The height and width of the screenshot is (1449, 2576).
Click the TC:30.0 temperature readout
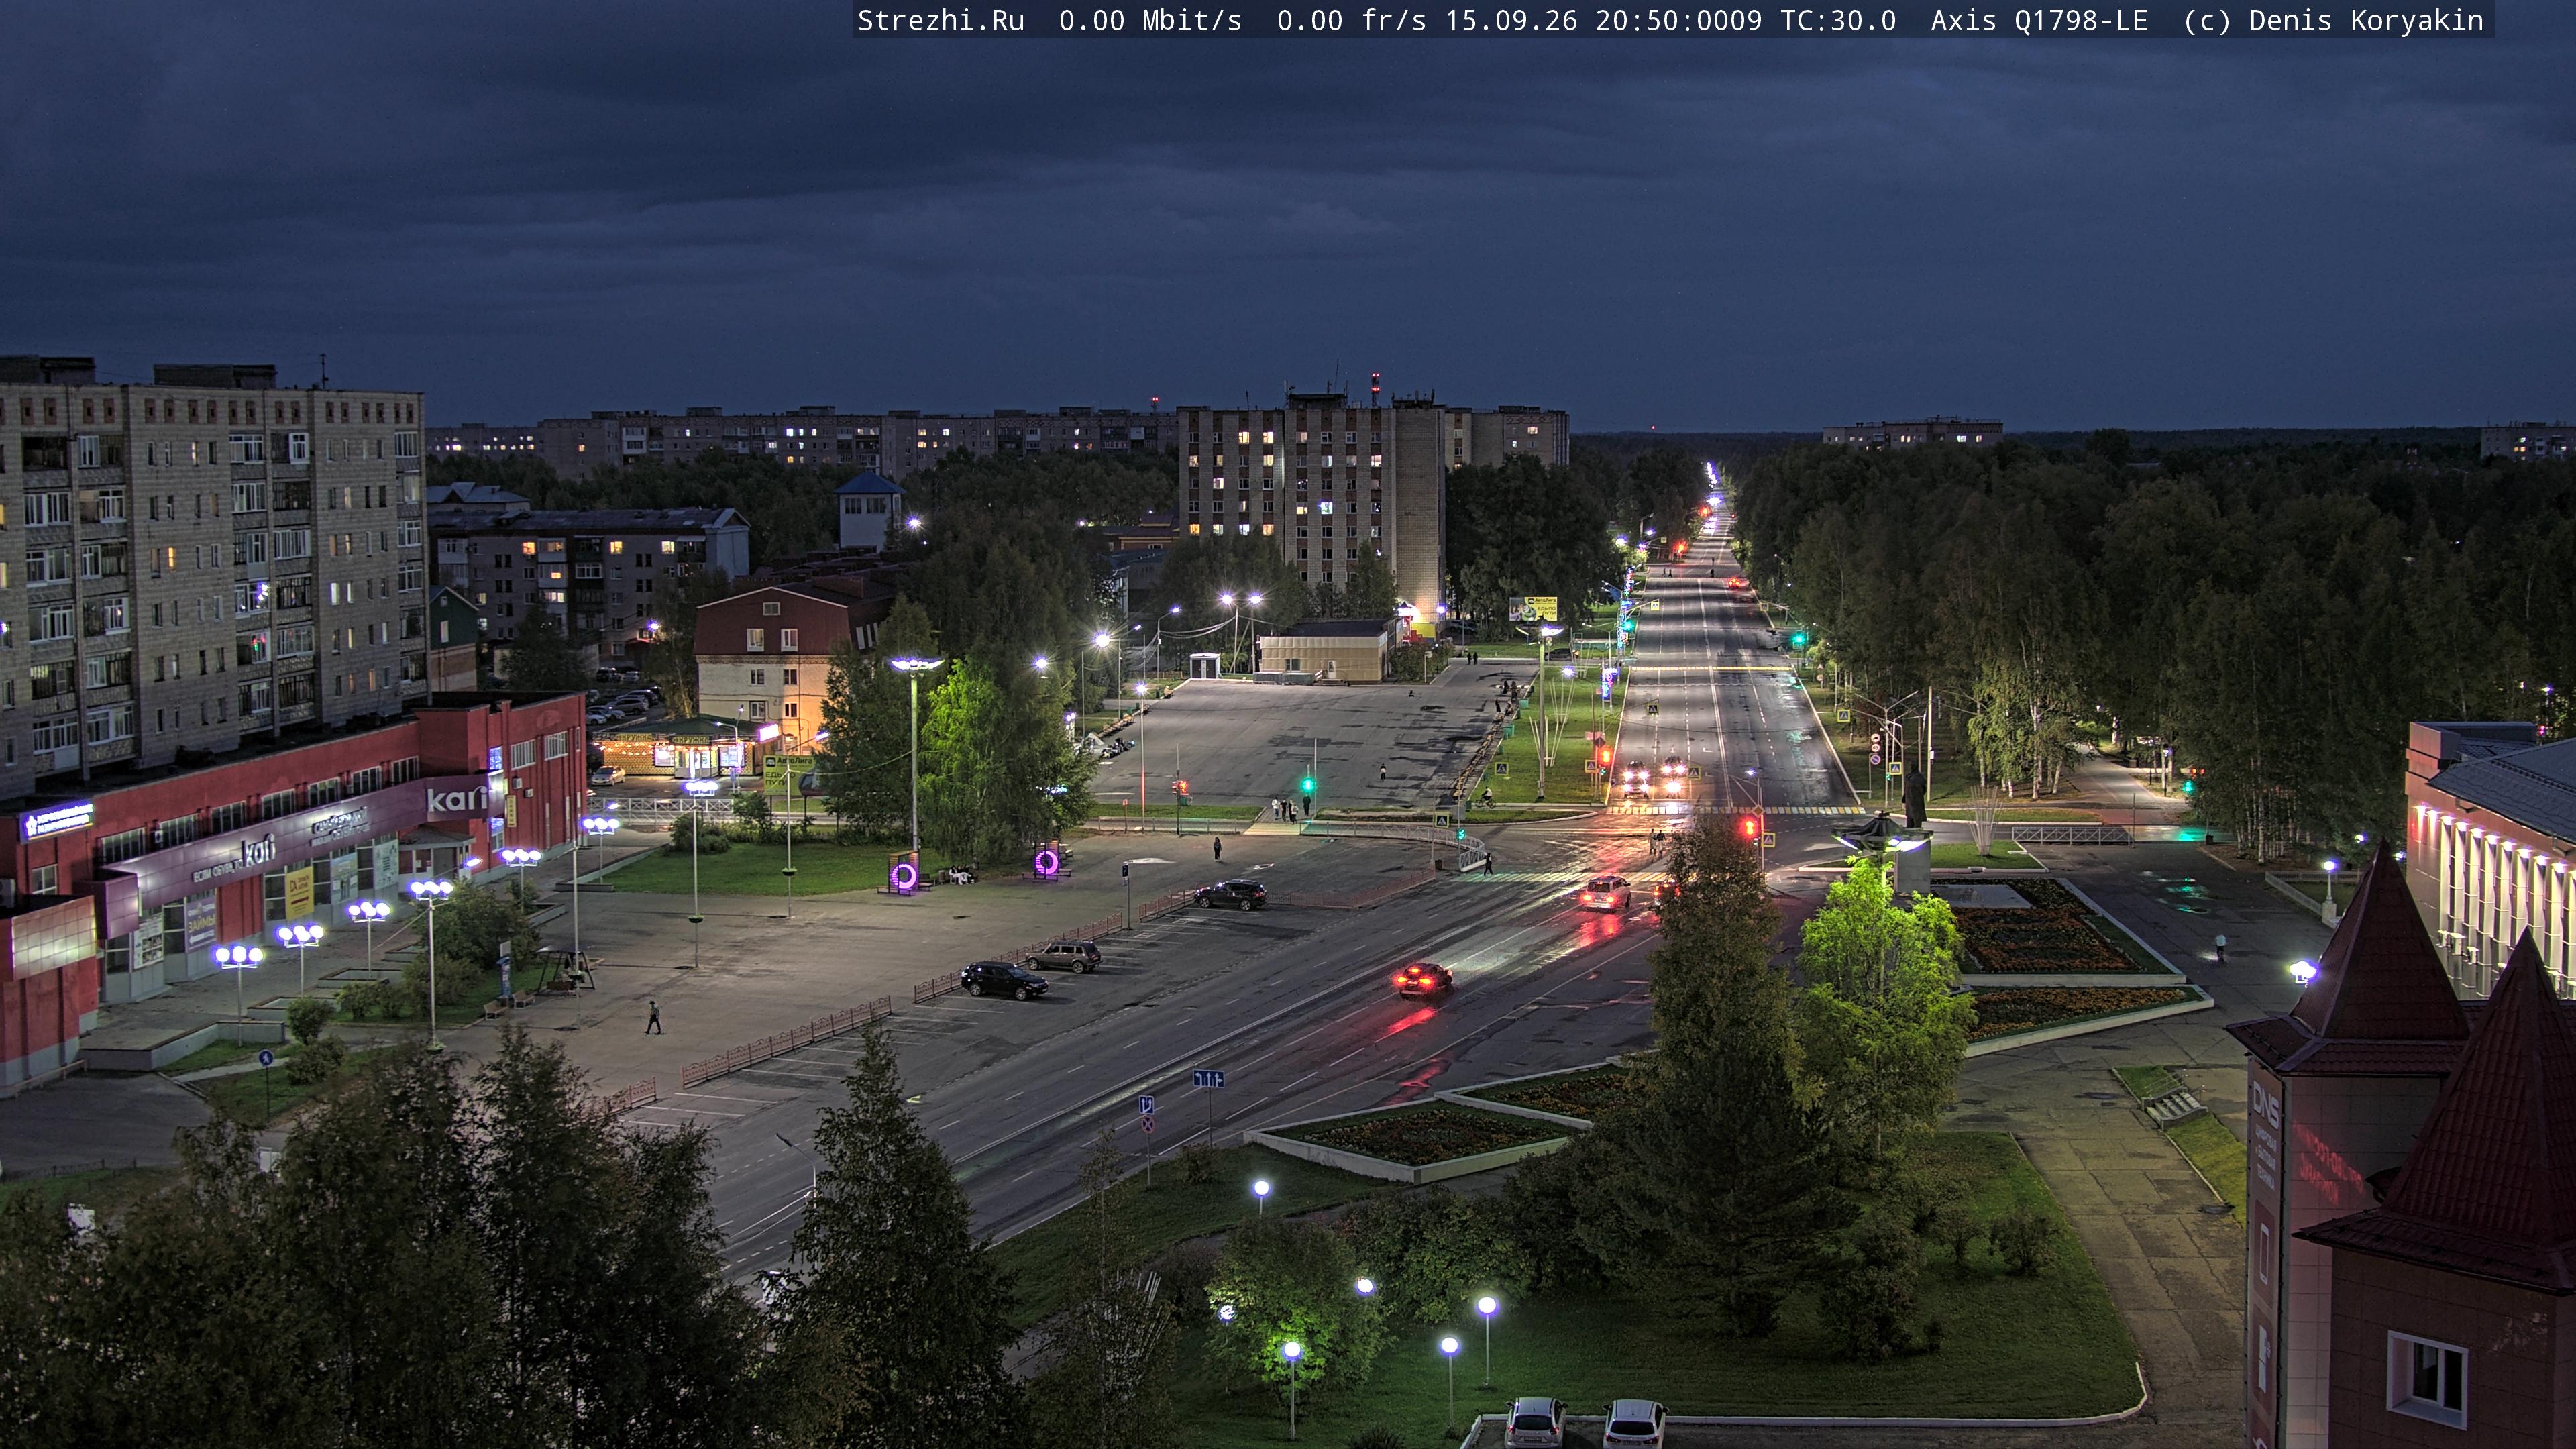(1838, 21)
